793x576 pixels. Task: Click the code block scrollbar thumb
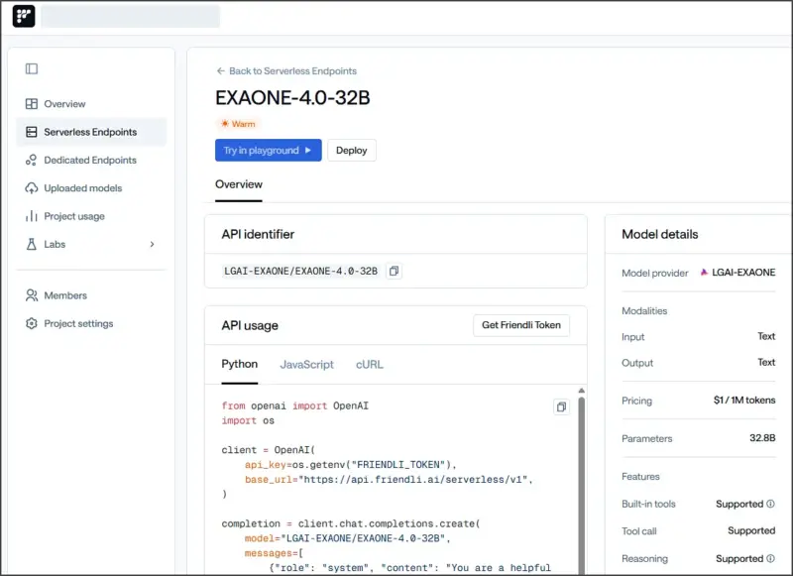(582, 486)
